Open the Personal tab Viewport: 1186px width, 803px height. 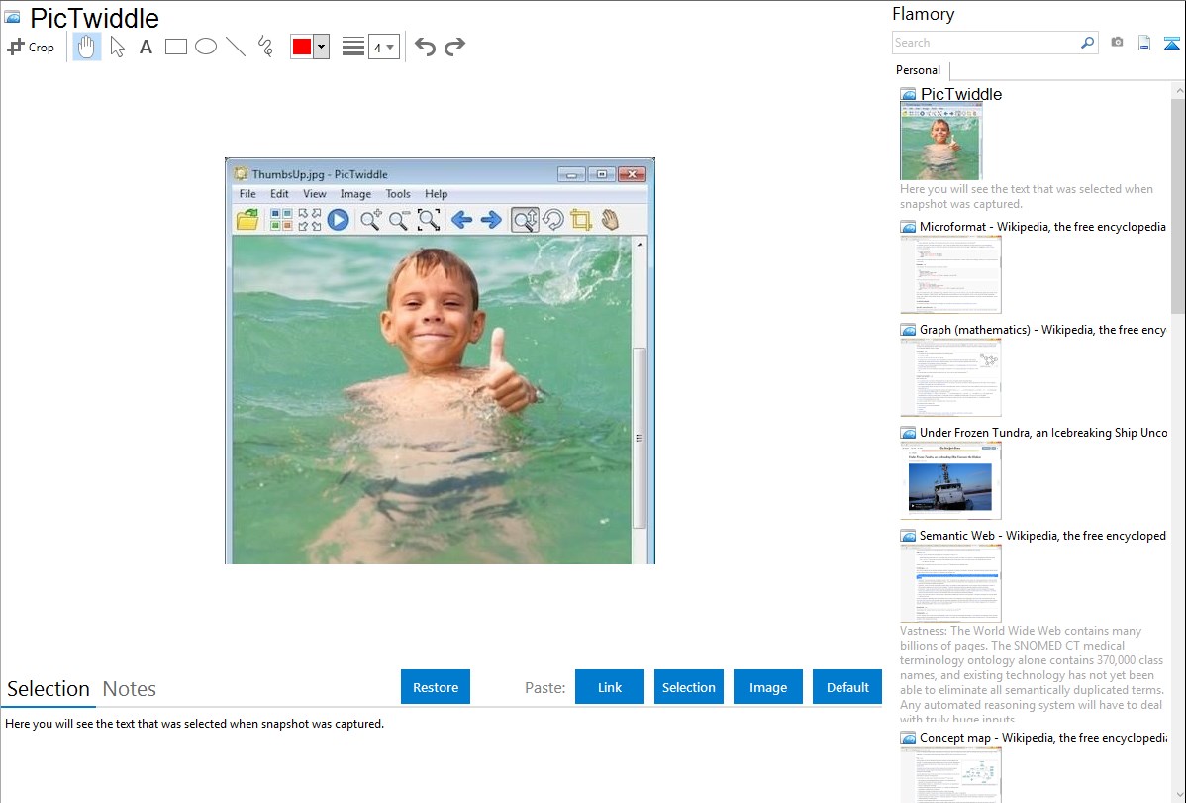(x=918, y=70)
